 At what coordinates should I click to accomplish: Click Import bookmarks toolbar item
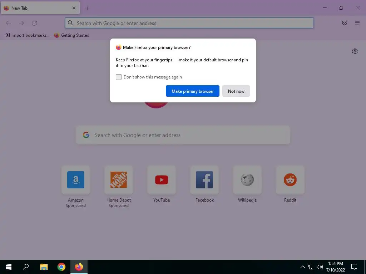(27, 35)
